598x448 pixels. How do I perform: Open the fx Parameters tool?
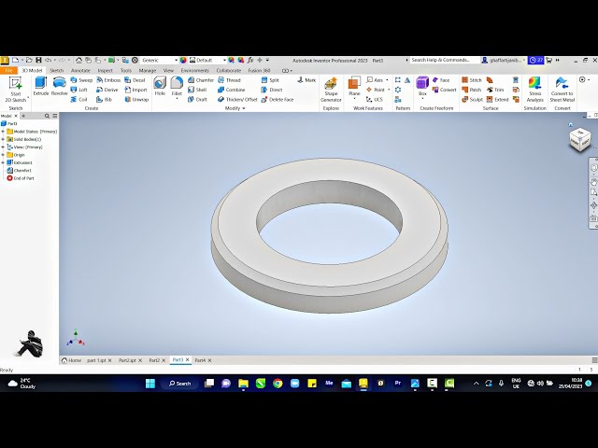point(250,60)
